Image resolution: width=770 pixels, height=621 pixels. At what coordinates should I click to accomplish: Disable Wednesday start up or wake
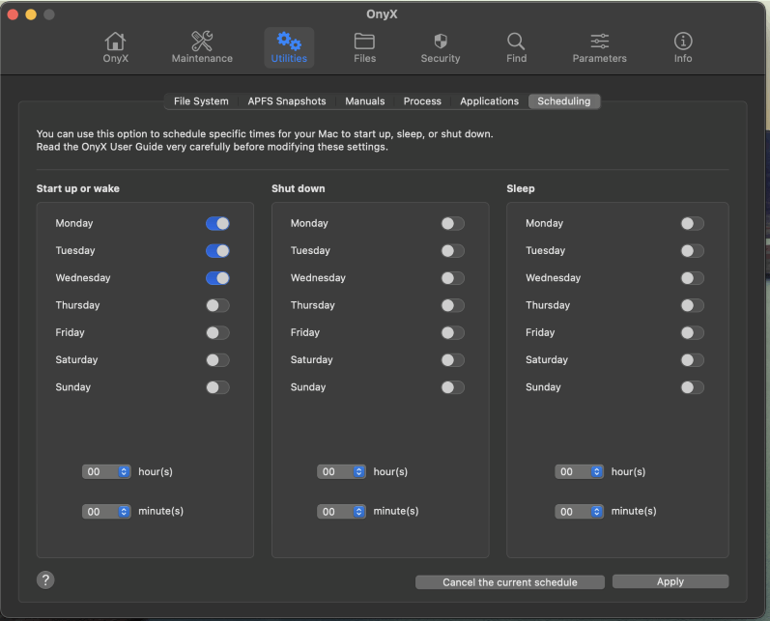click(217, 278)
